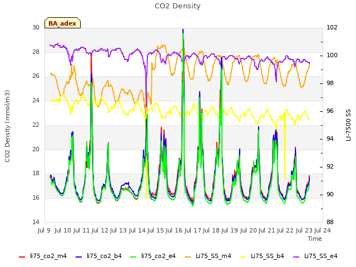Click the 22 left y-axis tick label
The height and width of the screenshot is (267, 356).
pyautogui.click(x=36, y=125)
